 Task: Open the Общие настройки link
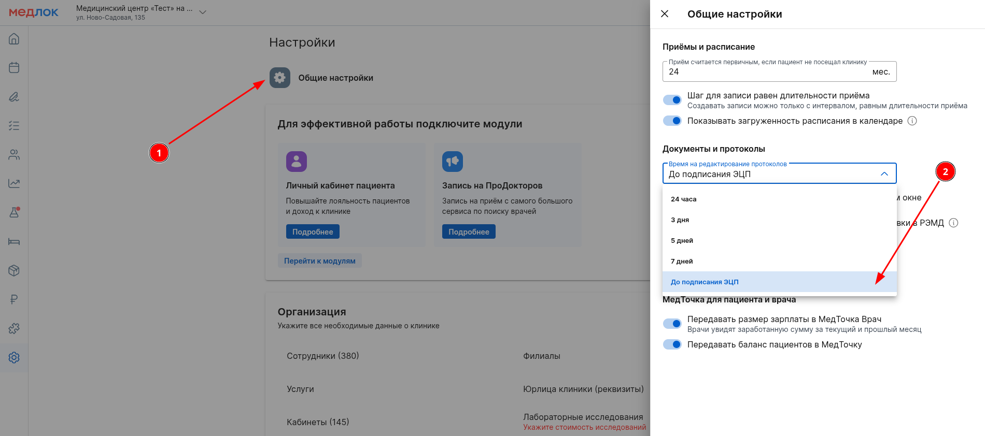coord(335,78)
